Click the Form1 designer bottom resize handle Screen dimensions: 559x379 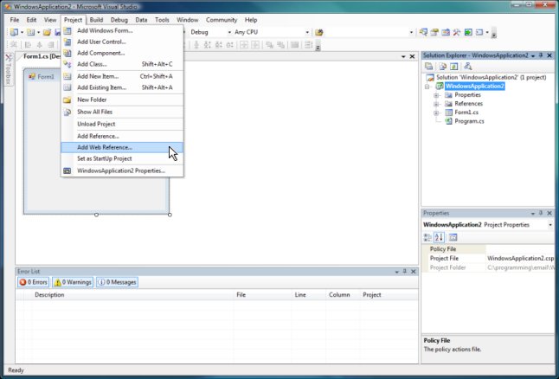click(x=96, y=215)
